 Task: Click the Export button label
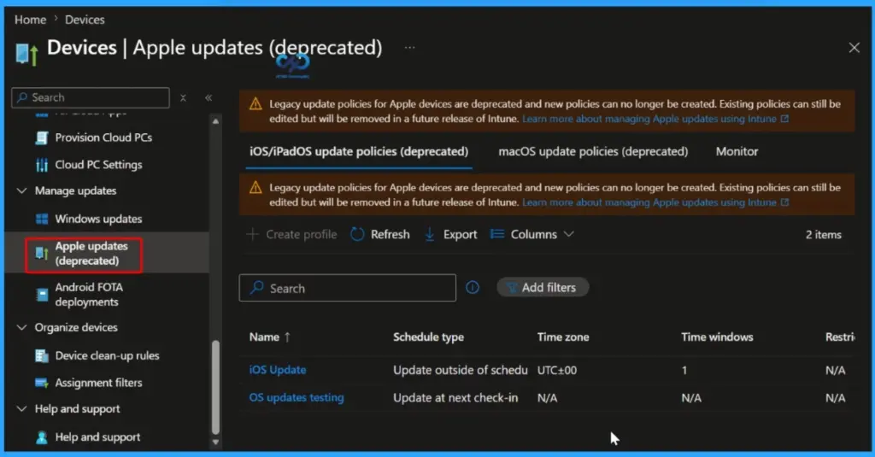(x=460, y=234)
